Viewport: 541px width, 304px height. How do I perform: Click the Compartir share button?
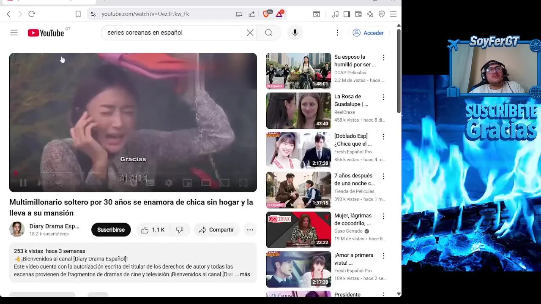[216, 230]
